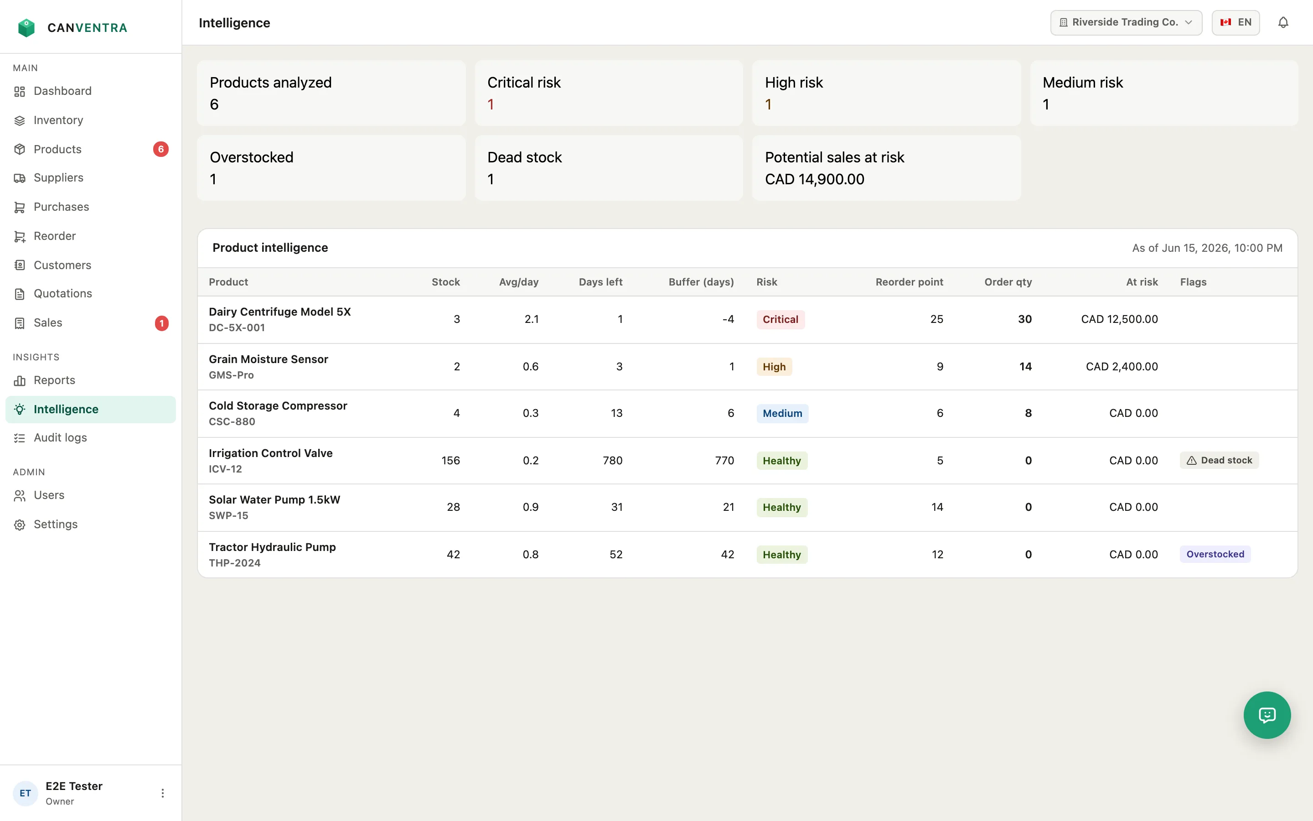Click the Purchases cart icon
Screen dimensions: 1313x821
tap(20, 207)
